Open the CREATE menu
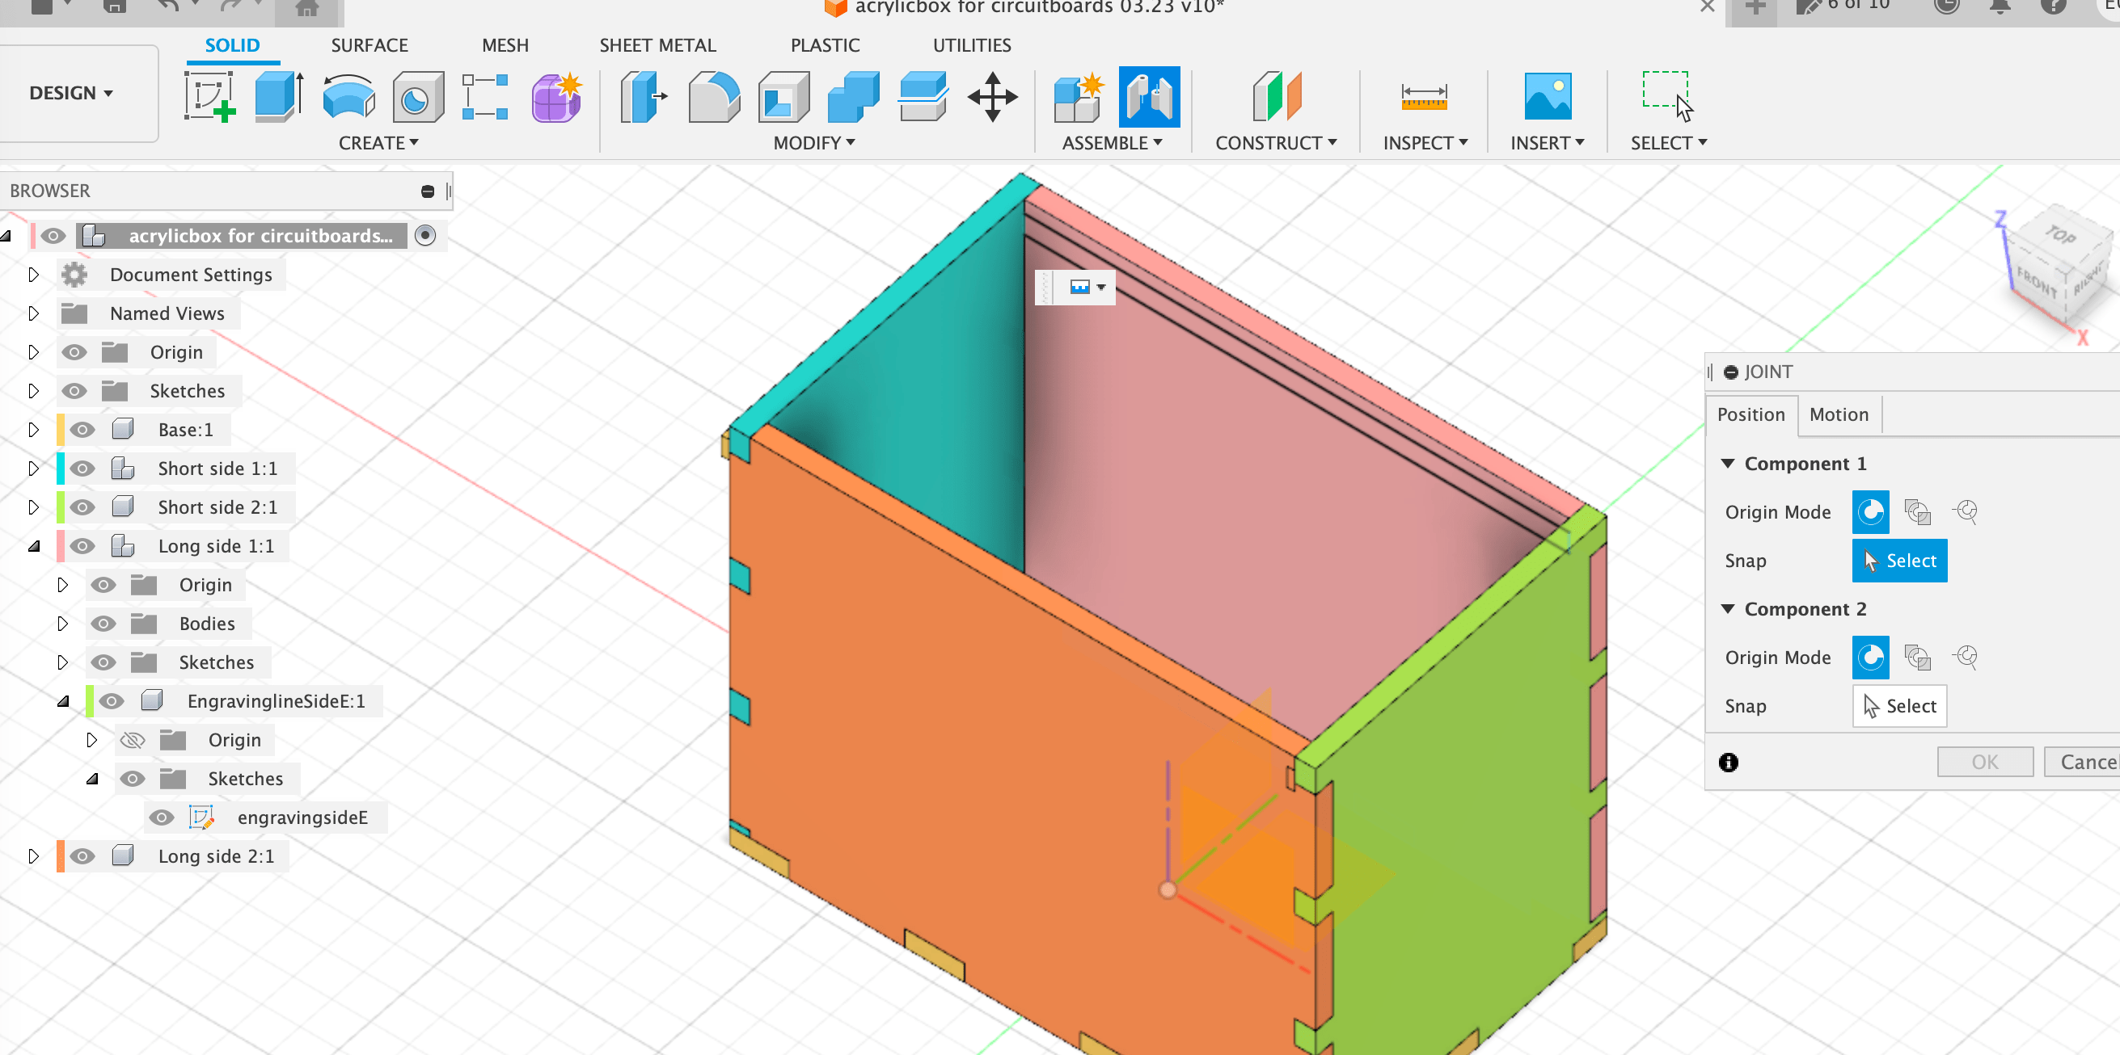2120x1055 pixels. pyautogui.click(x=378, y=143)
